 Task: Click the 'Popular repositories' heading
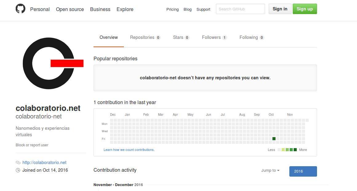point(115,58)
